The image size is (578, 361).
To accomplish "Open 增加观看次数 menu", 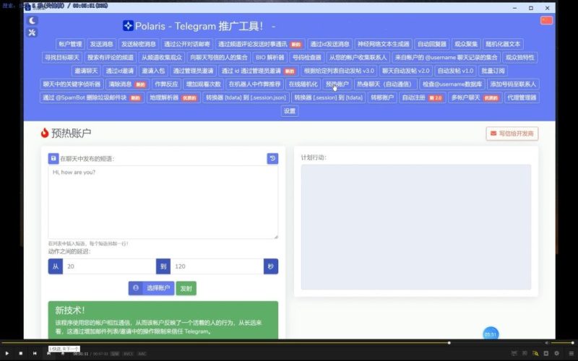I will pos(204,84).
